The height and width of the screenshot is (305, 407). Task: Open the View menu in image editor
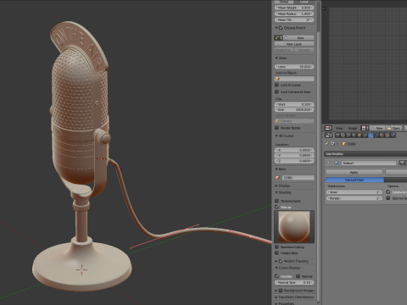(339, 128)
